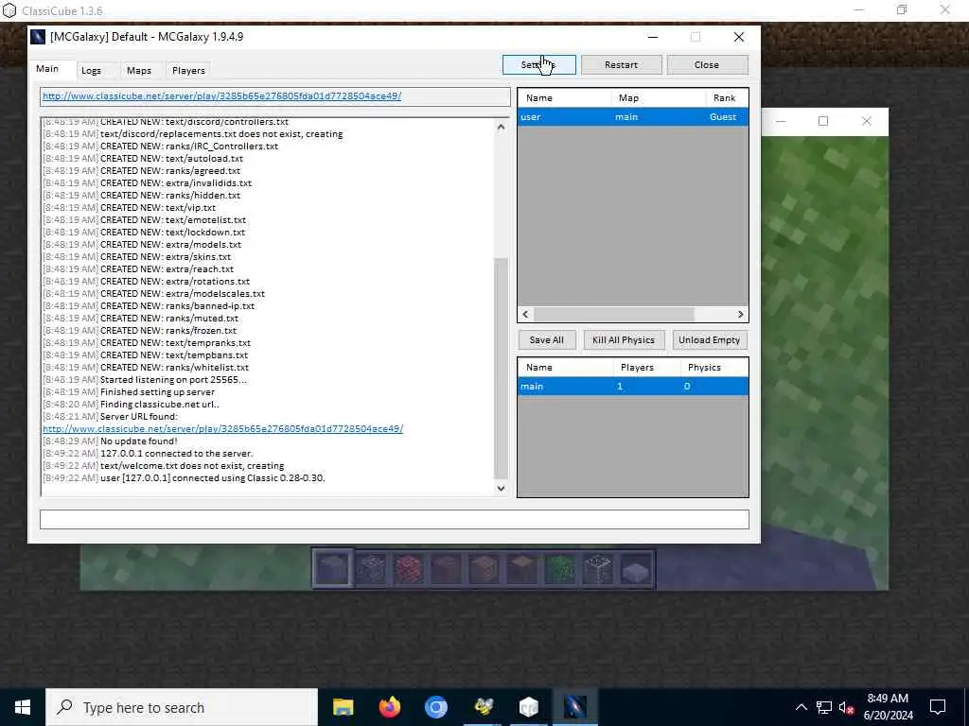
Task: Click log line 'Started listening on port 25565...'
Action: [x=174, y=380]
